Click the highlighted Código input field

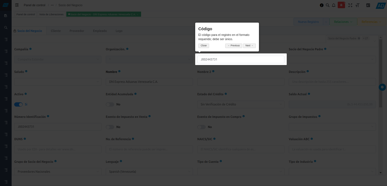tap(241, 59)
